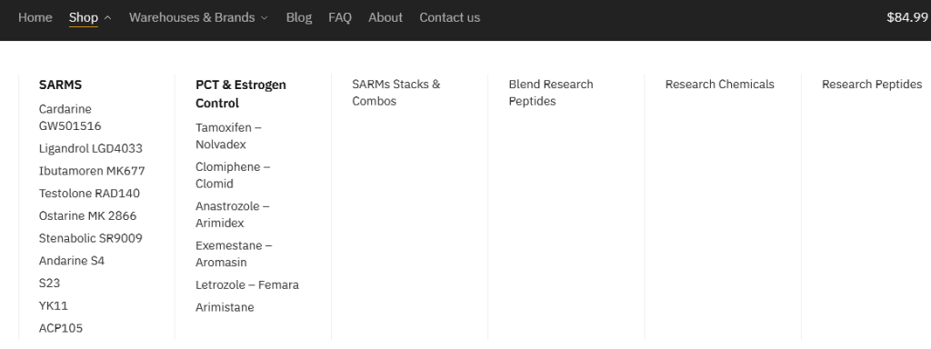Select Letrozole – Femara
This screenshot has width=931, height=349.
coord(247,284)
